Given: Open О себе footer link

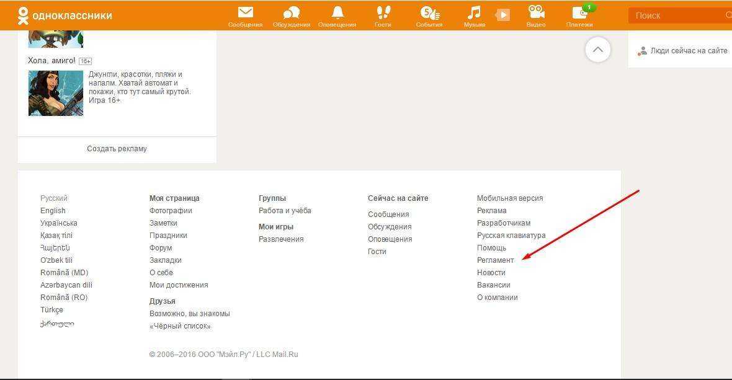Looking at the screenshot, I should tap(161, 272).
